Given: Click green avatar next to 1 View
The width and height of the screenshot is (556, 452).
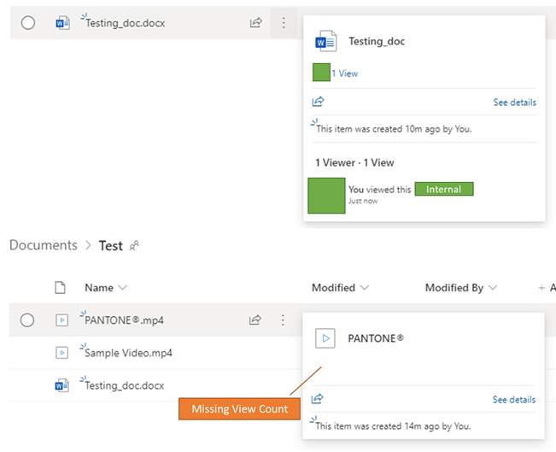Looking at the screenshot, I should tap(321, 73).
